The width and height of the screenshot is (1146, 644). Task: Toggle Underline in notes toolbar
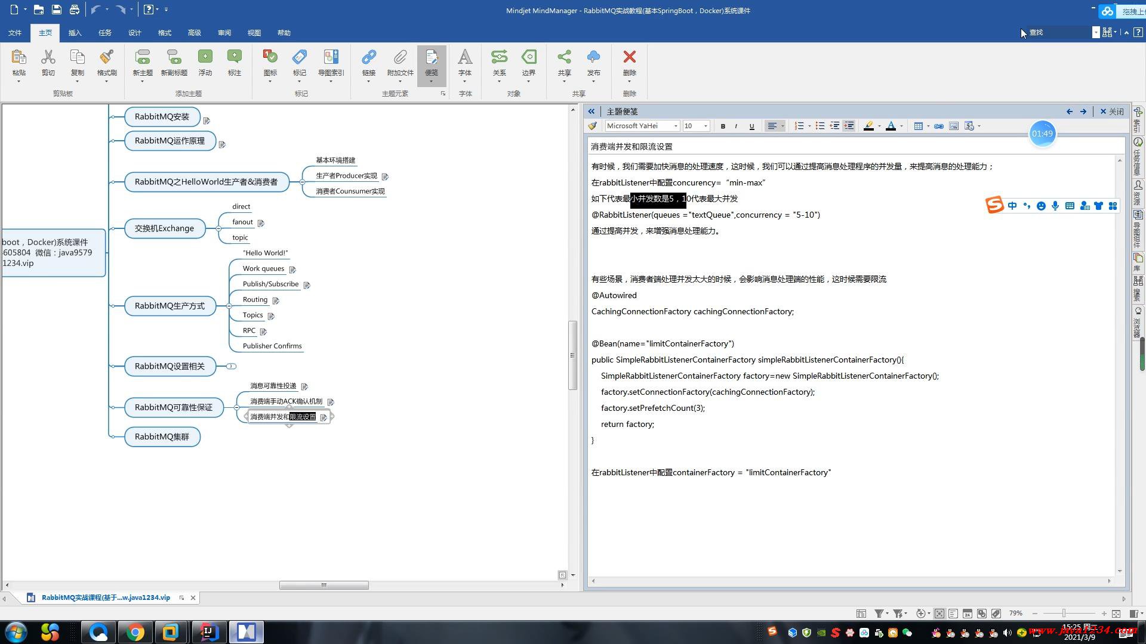(751, 126)
